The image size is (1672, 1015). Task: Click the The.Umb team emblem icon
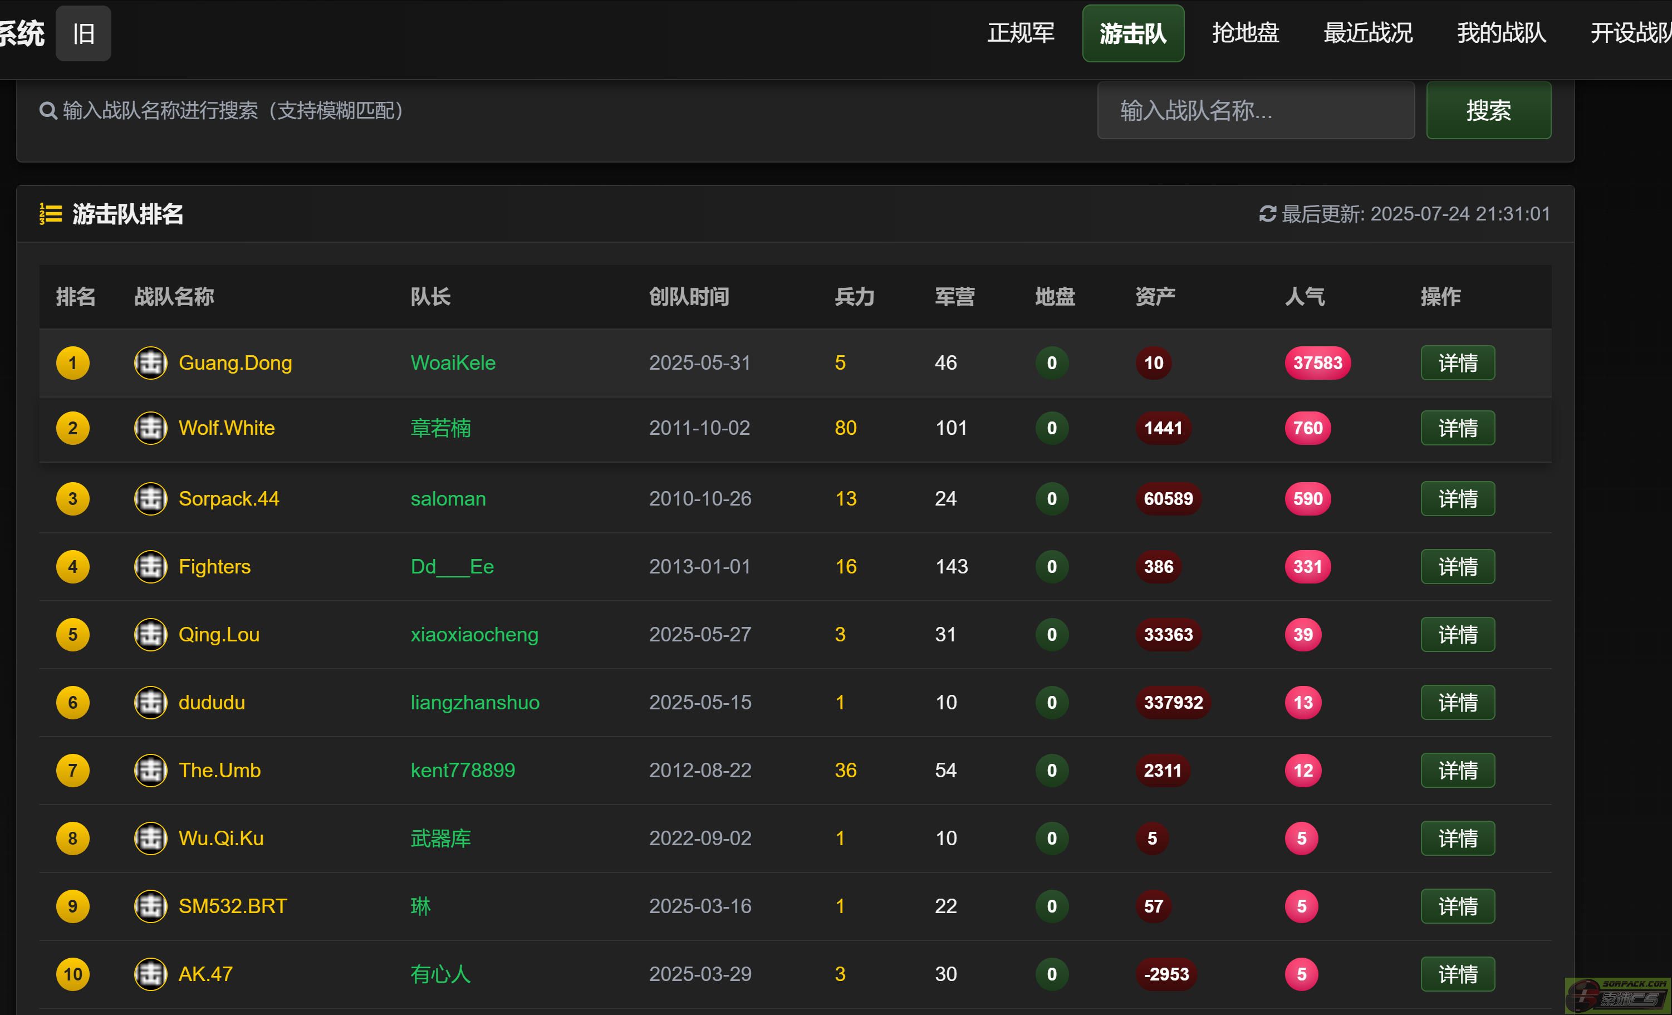pos(151,770)
